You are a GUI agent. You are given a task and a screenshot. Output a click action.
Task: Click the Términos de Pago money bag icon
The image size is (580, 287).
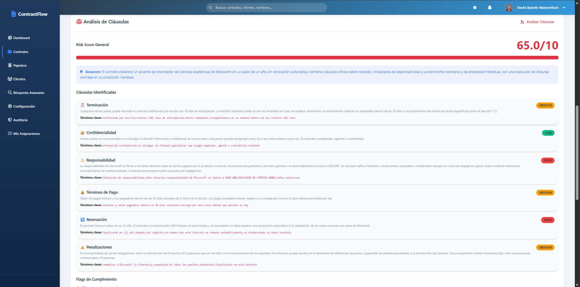[82, 192]
